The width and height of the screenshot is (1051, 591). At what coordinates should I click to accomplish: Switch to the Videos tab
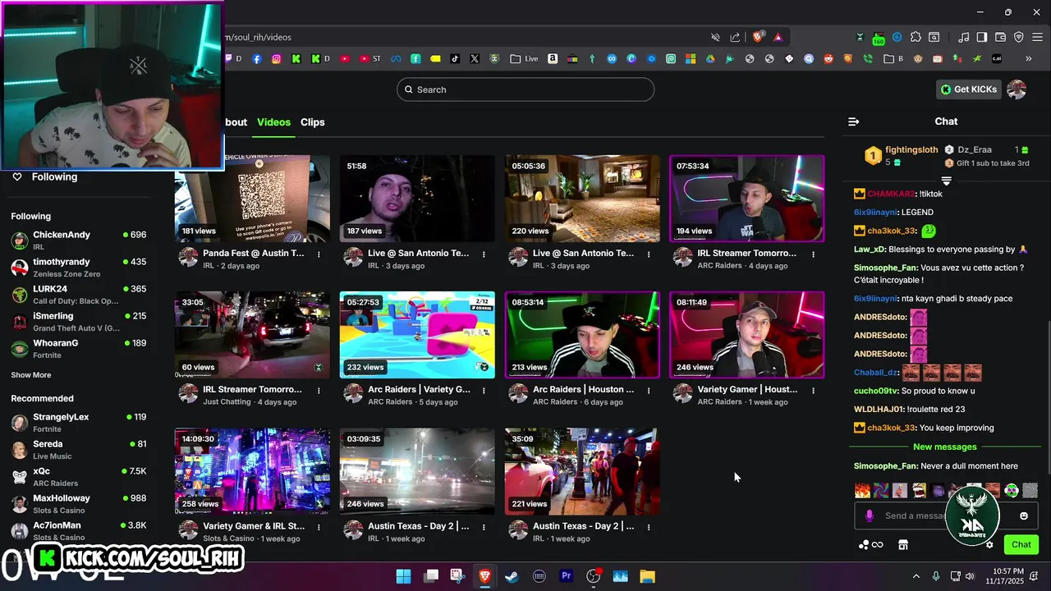coord(273,122)
